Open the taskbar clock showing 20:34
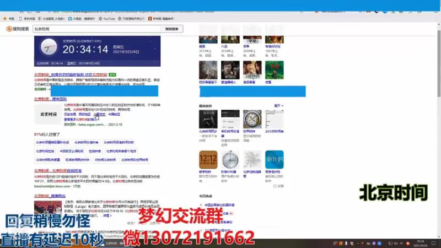This screenshot has height=248, width=441. [421, 244]
